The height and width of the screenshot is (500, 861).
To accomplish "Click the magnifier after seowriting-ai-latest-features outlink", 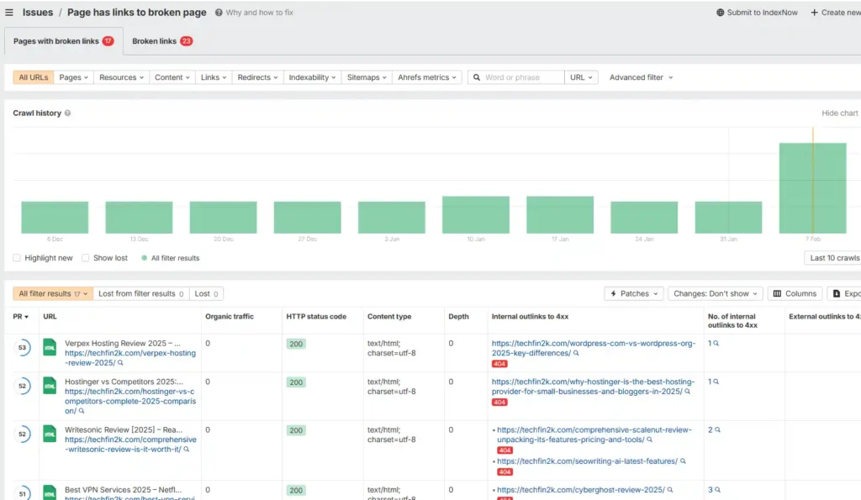I will [683, 461].
